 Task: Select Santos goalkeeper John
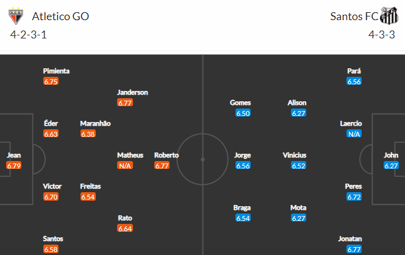click(x=391, y=155)
